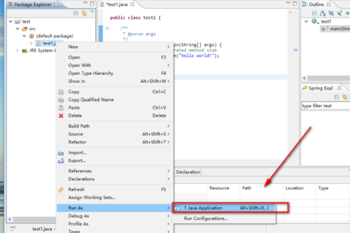Toggle Hide Fields icon in Outline toolbar
Screen dimensions: 350x233
coord(330,12)
